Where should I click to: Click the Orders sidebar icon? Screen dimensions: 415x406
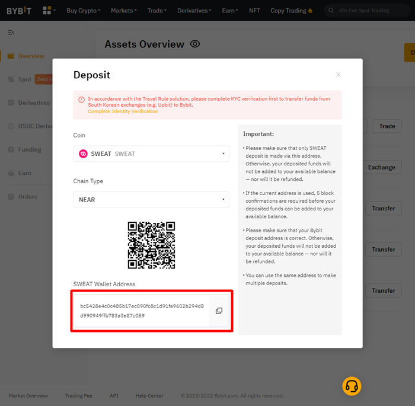click(11, 197)
